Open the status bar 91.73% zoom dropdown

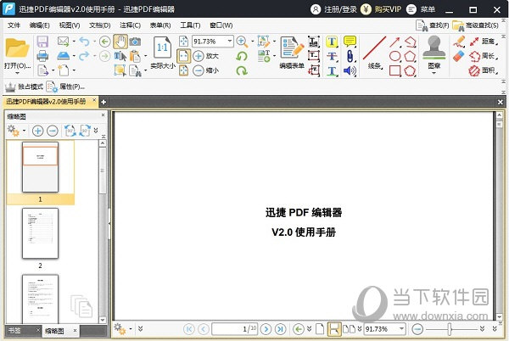[x=401, y=328]
